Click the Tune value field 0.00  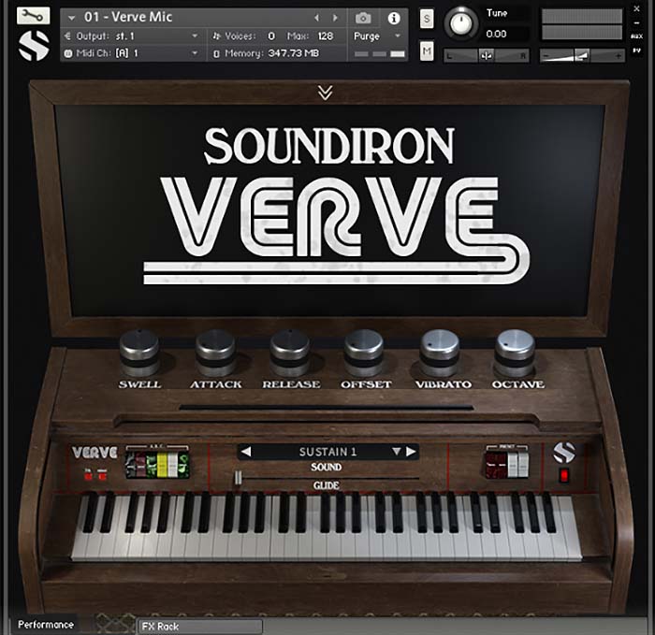[x=496, y=34]
